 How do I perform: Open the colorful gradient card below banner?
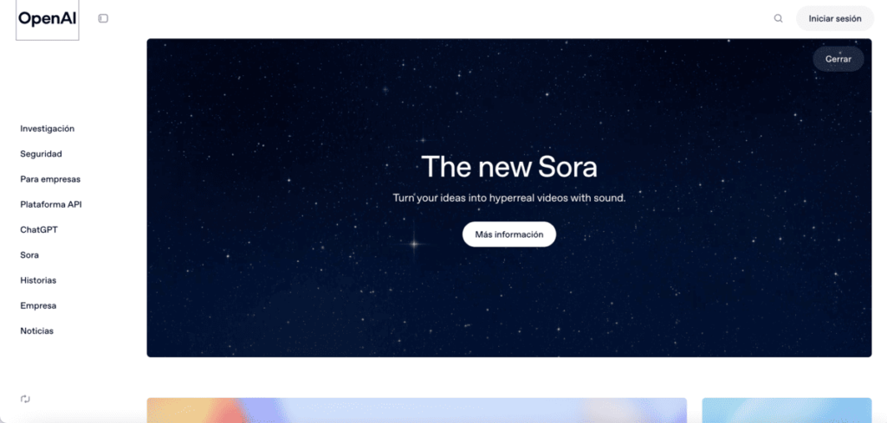pyautogui.click(x=417, y=410)
